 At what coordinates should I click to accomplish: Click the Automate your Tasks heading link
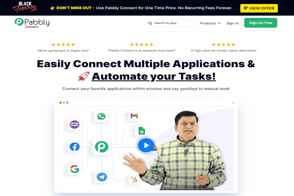point(154,76)
